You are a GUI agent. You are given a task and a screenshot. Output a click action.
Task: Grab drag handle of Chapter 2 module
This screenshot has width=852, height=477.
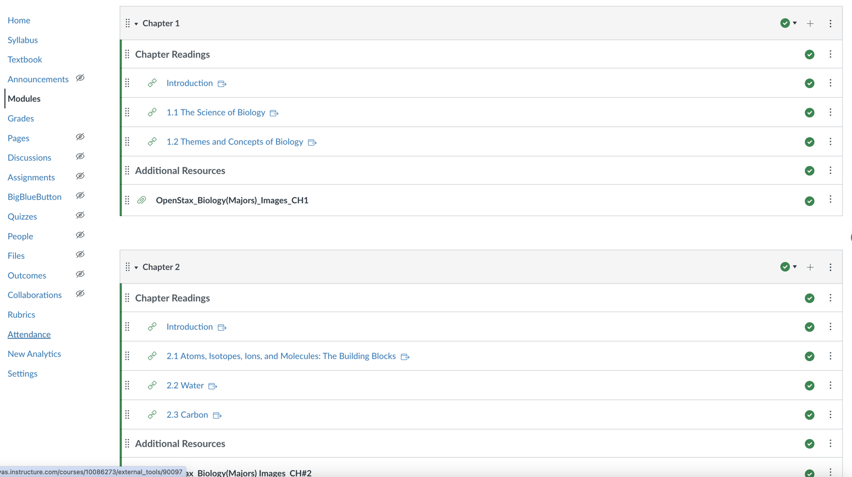point(128,267)
